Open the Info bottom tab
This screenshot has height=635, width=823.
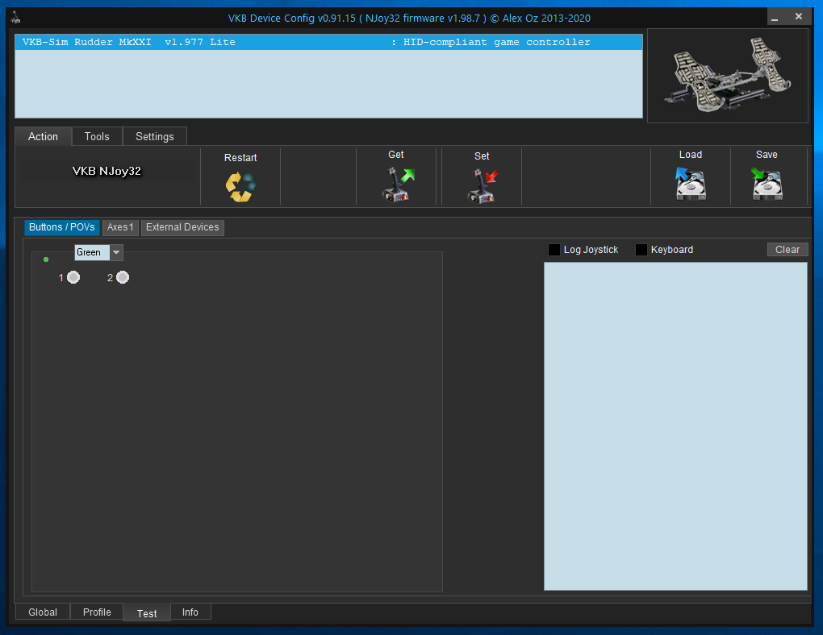point(190,612)
